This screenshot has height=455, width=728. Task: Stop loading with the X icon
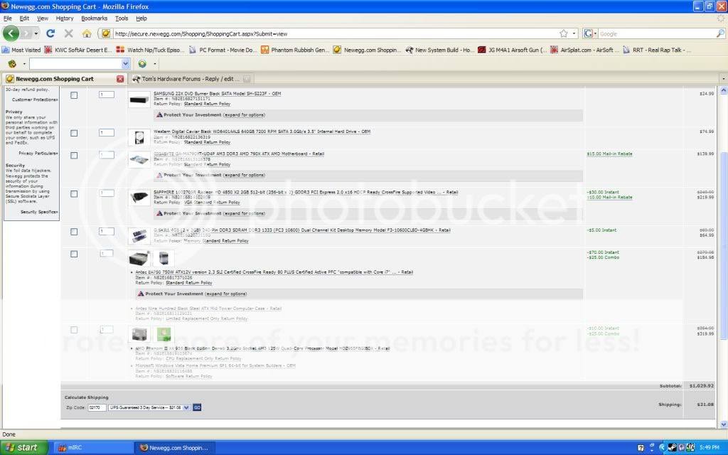coord(69,33)
